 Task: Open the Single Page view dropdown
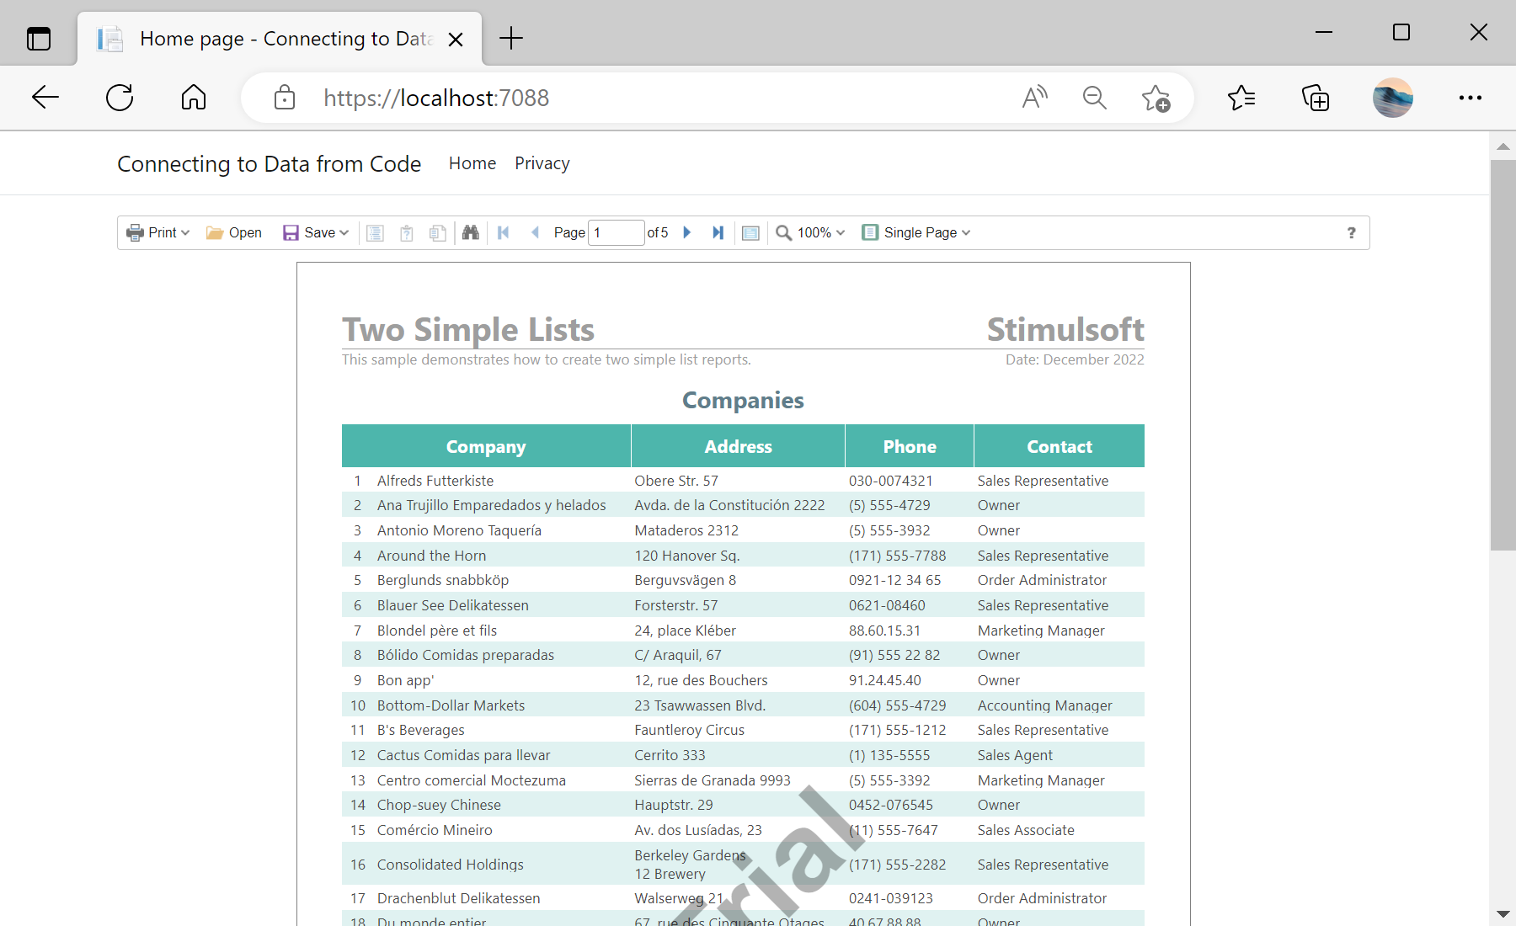point(916,233)
